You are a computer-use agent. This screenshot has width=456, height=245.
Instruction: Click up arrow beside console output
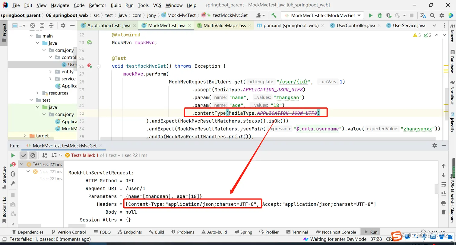(x=444, y=166)
